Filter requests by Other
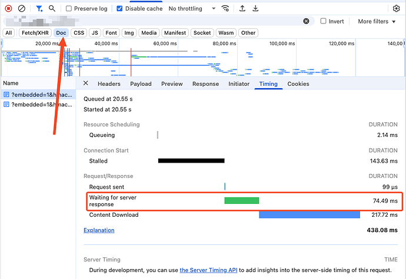Viewport: 406px width, 279px height. tap(248, 33)
